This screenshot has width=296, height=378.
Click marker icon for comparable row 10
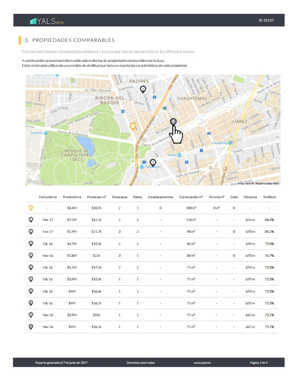(x=31, y=327)
